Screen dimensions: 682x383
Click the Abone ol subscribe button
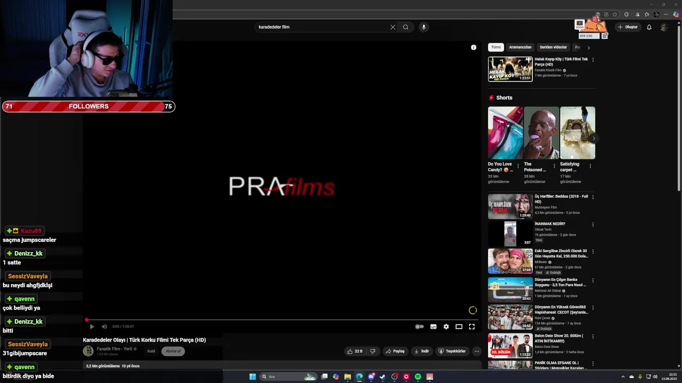point(173,351)
